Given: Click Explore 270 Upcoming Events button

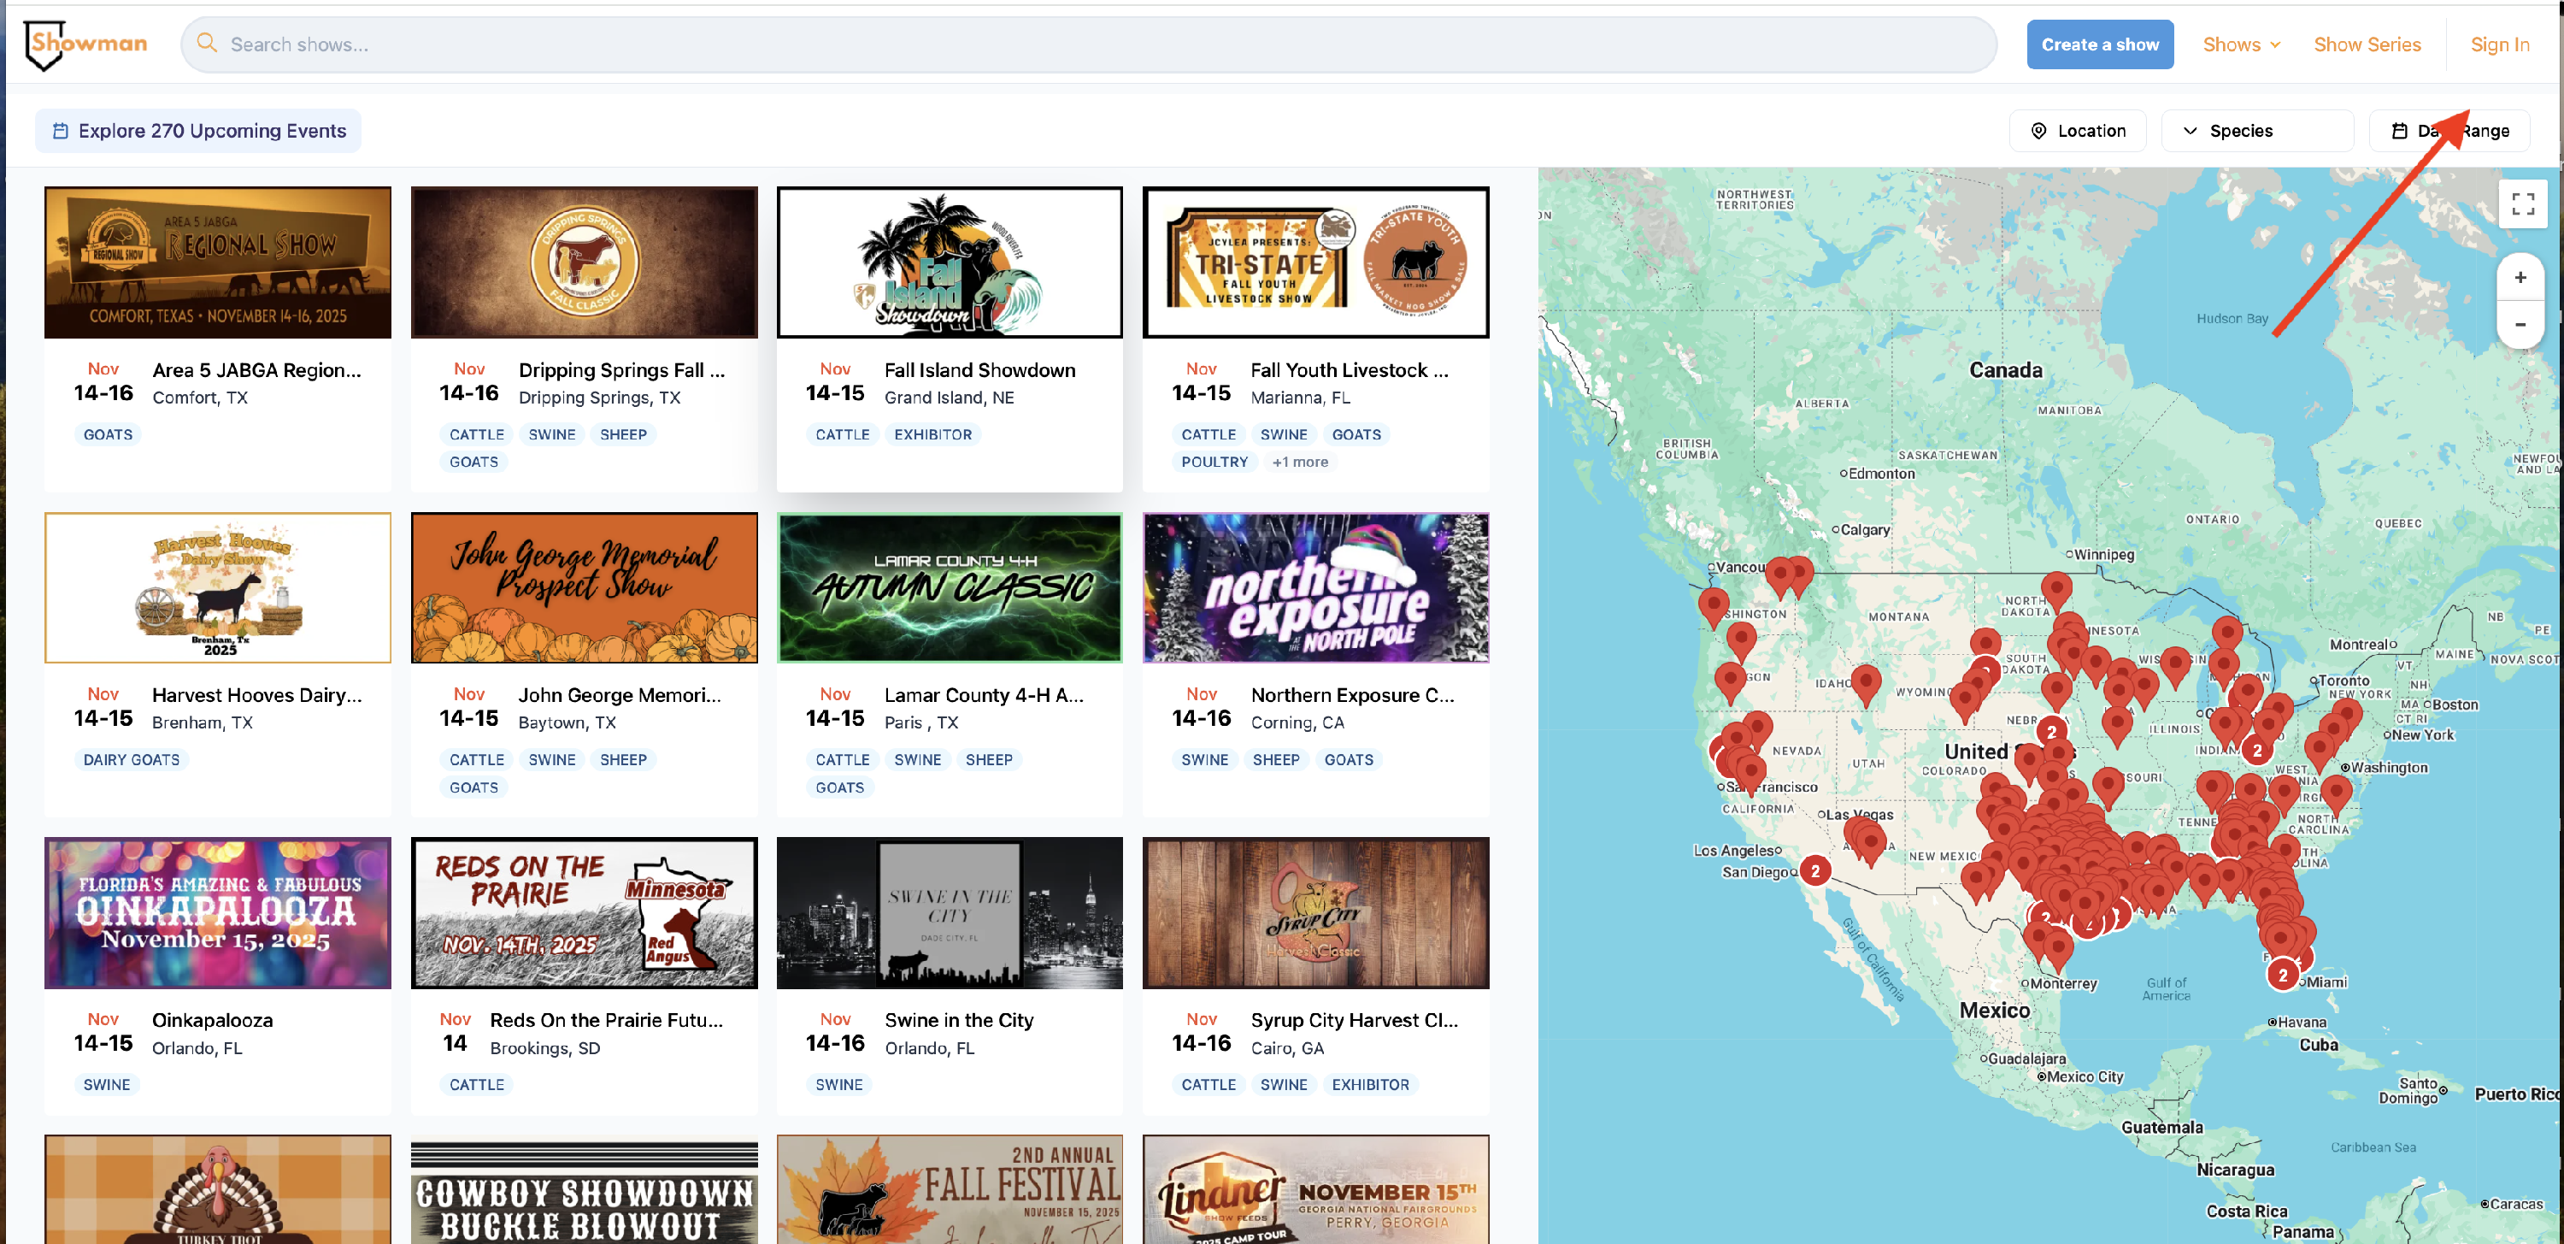Looking at the screenshot, I should point(198,131).
